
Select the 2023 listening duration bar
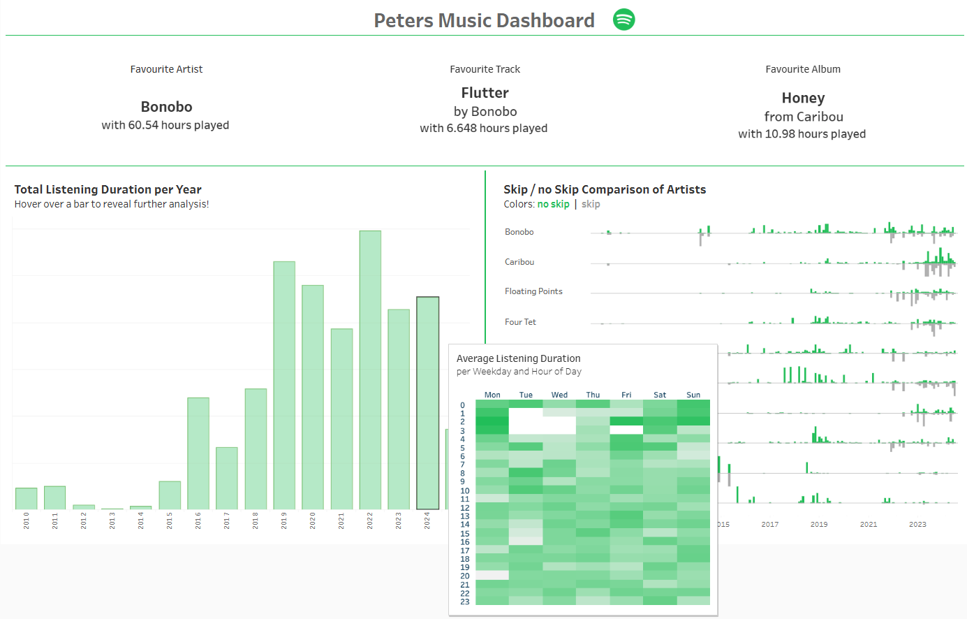coord(399,409)
